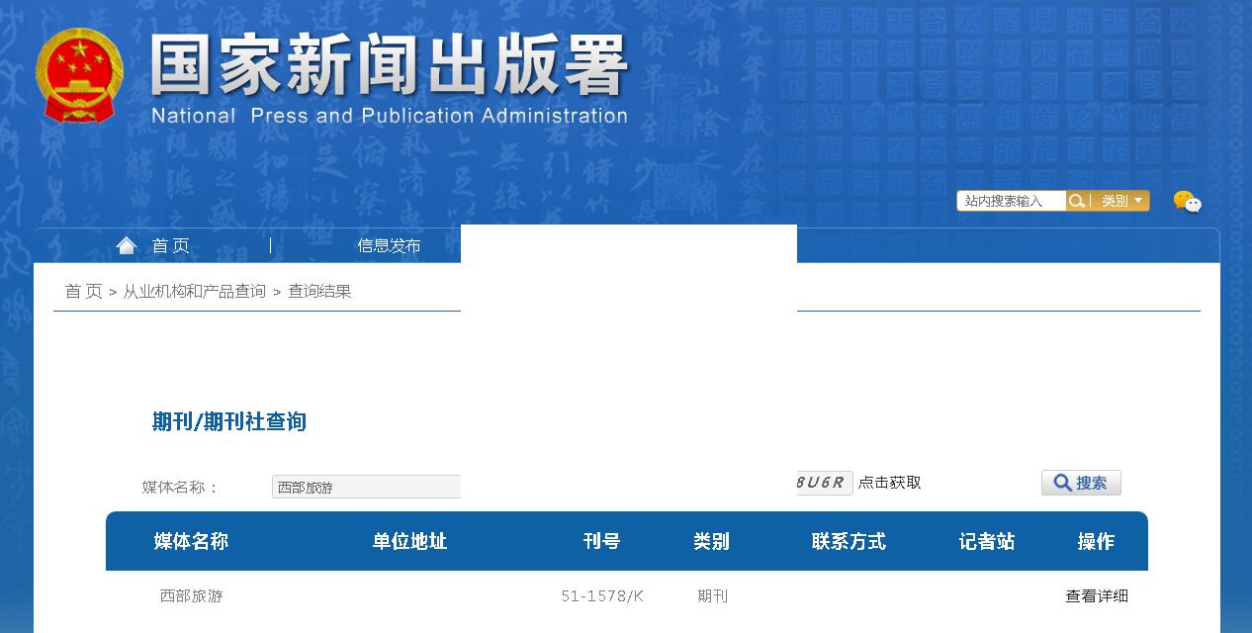Image resolution: width=1252 pixels, height=633 pixels.
Task: Select the home icon beside 首页
Action: [127, 243]
